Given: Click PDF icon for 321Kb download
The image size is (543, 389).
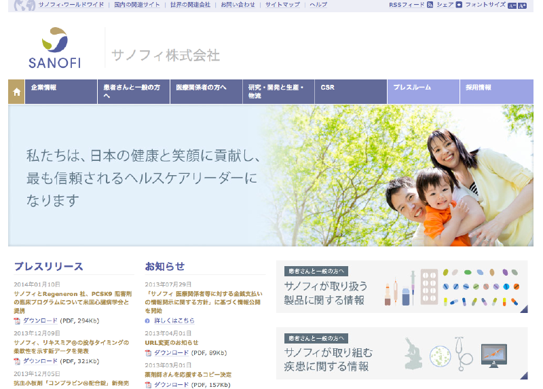Looking at the screenshot, I should (x=17, y=362).
